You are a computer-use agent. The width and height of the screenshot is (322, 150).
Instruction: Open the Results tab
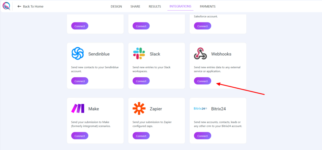click(x=155, y=7)
